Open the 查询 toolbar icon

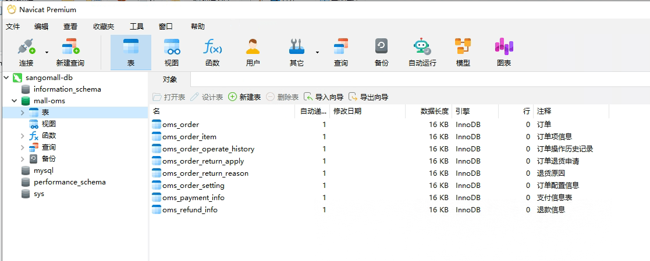click(341, 52)
